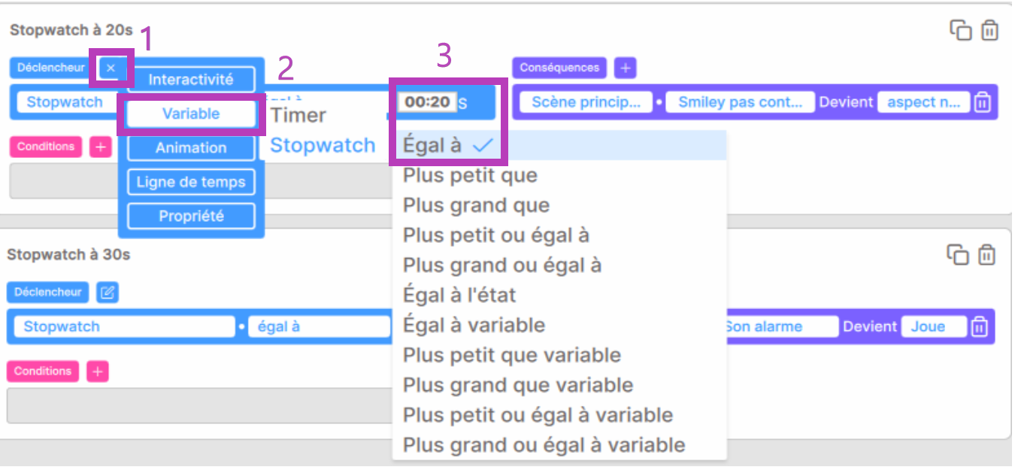
Task: Trash the "Stopwatch à 30s" rule
Action: tap(987, 255)
